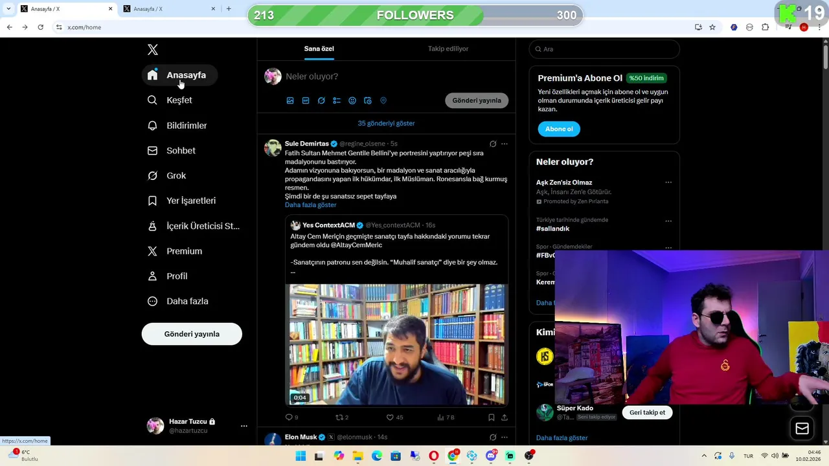Show more follow suggestions
This screenshot has height=466, width=829.
pos(562,438)
